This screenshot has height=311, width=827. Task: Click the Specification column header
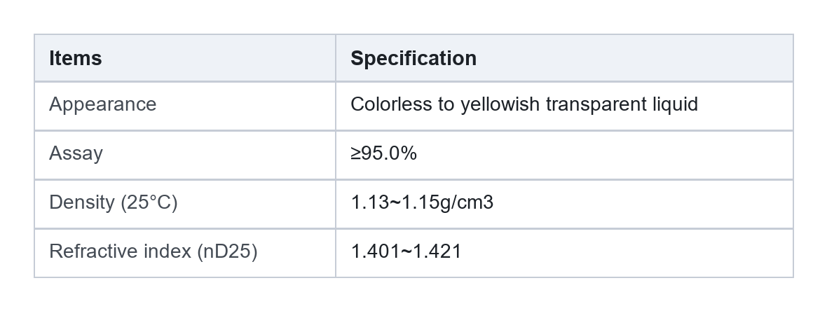tap(413, 58)
